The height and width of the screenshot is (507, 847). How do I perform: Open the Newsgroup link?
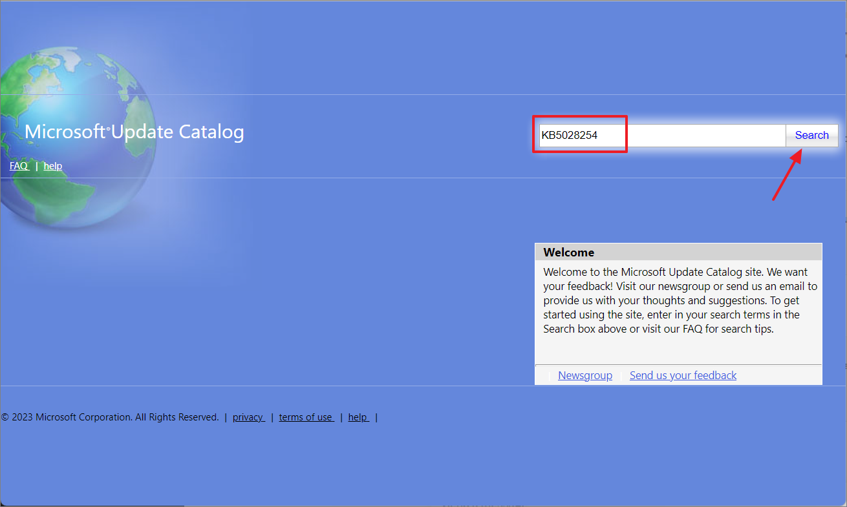(x=584, y=375)
